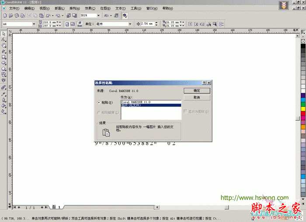Select the Zoom tool in the toolbox
The image size is (306, 222).
(x=3, y=45)
